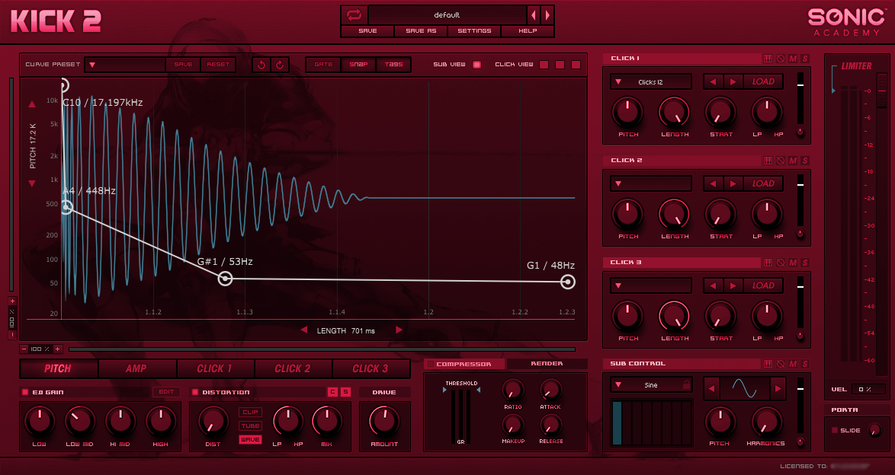
Task: Mute Click 1 with M icon
Action: pos(793,58)
